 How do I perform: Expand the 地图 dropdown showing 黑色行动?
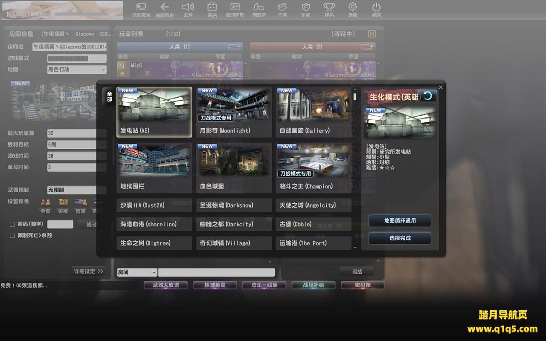[77, 69]
